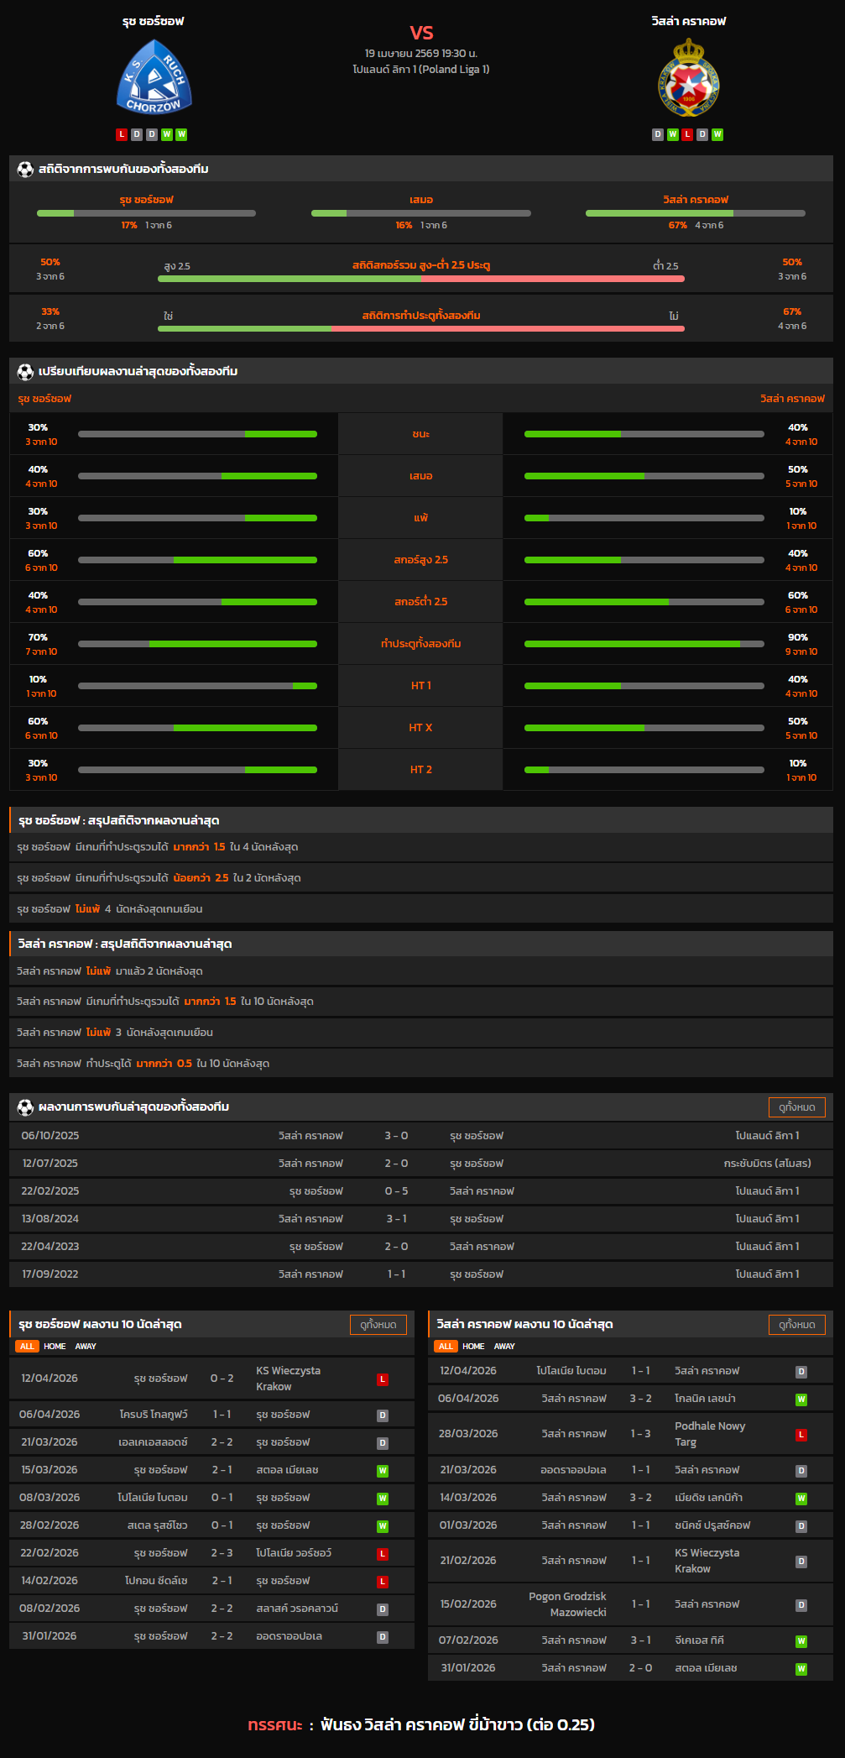
Task: Open the 06/10/2025 head-to-head match row
Action: tap(420, 1136)
